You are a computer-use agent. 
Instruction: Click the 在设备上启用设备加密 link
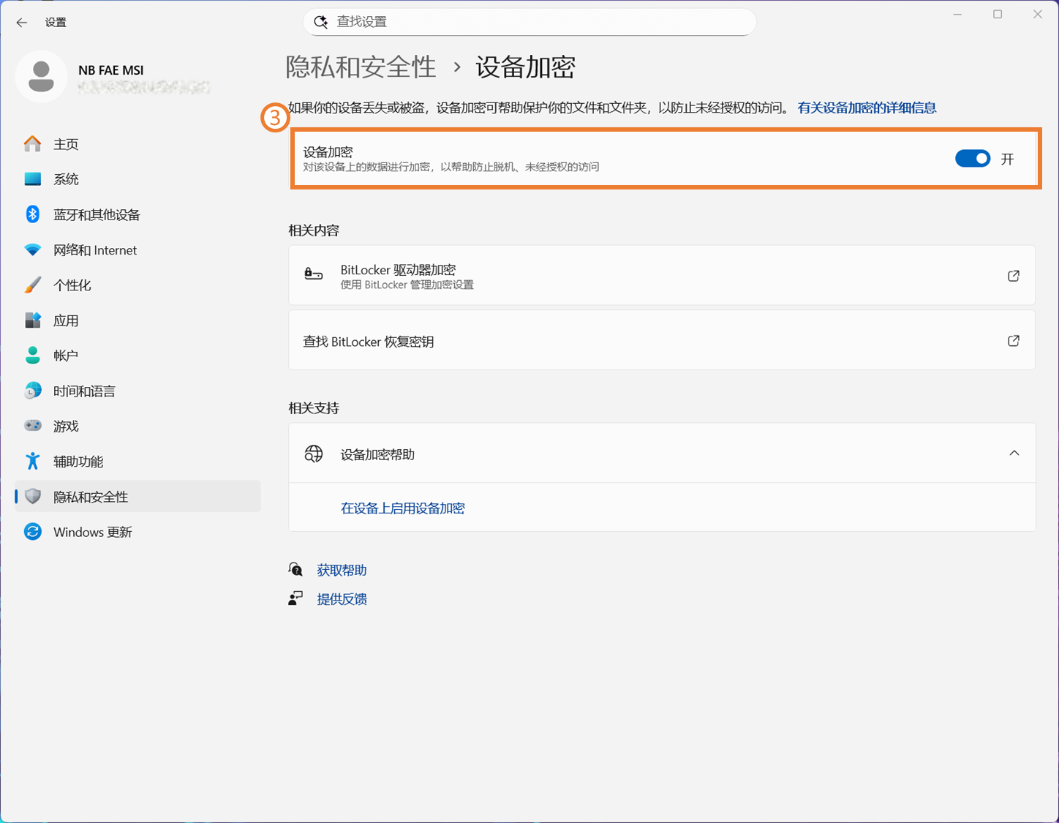click(x=402, y=508)
